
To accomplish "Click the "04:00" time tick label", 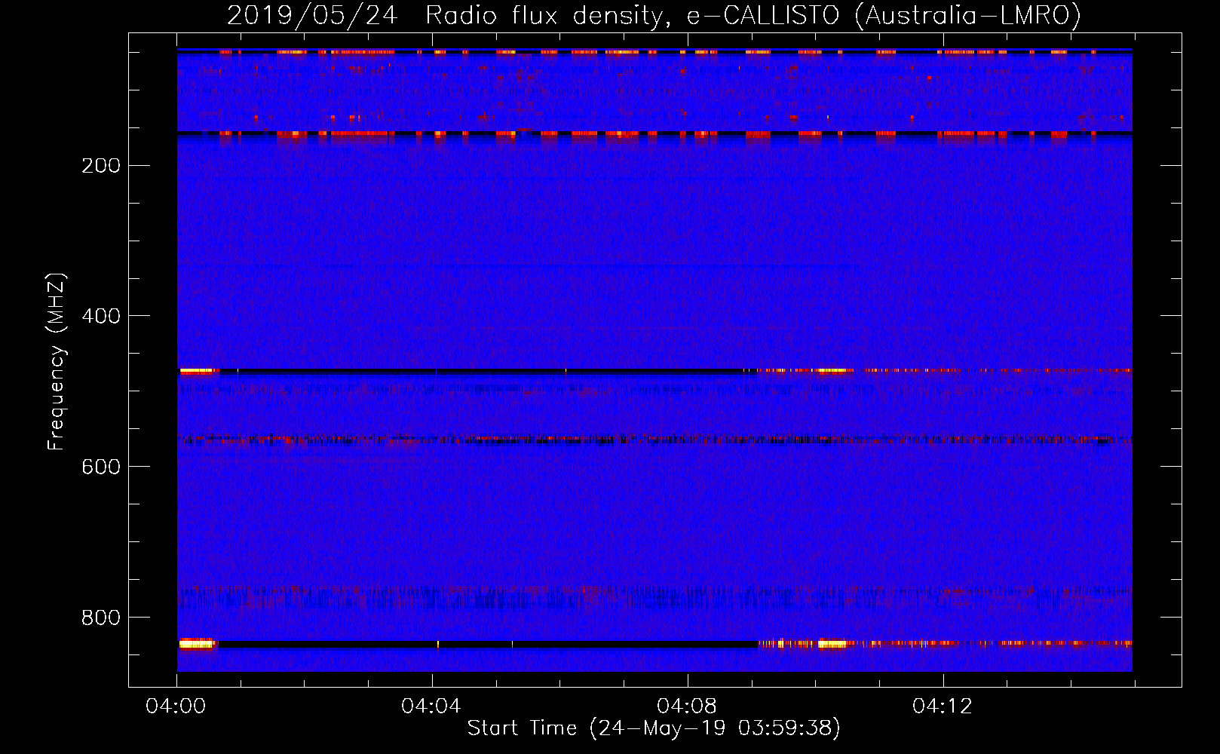I will tap(176, 706).
